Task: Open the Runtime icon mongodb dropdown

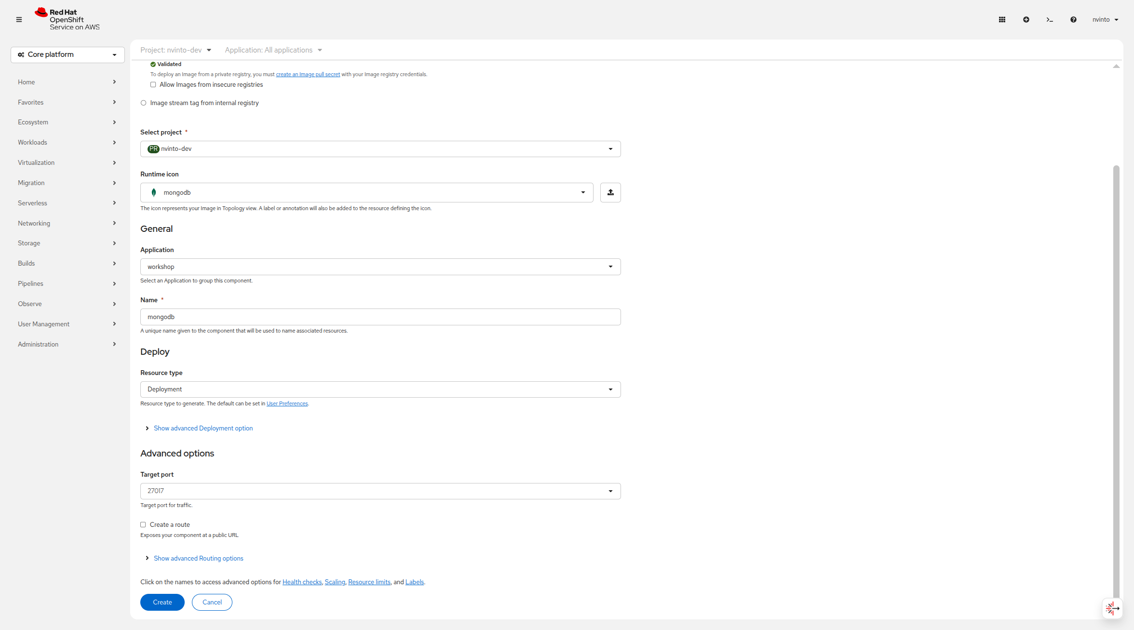Action: 367,192
